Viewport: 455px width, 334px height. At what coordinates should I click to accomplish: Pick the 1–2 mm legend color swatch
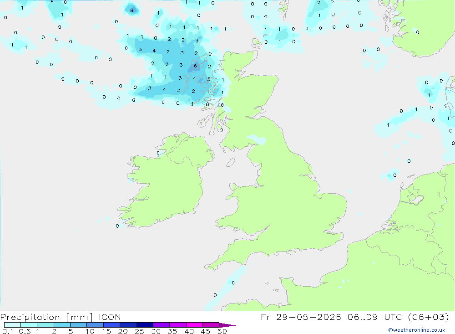point(45,325)
